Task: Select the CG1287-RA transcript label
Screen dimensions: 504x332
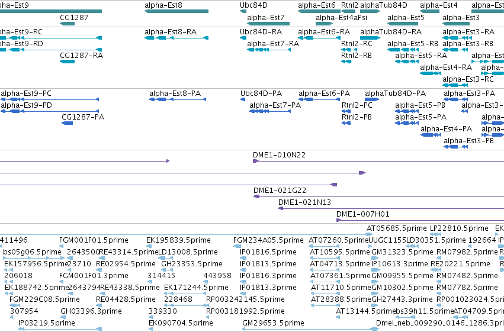Action: pyautogui.click(x=82, y=55)
